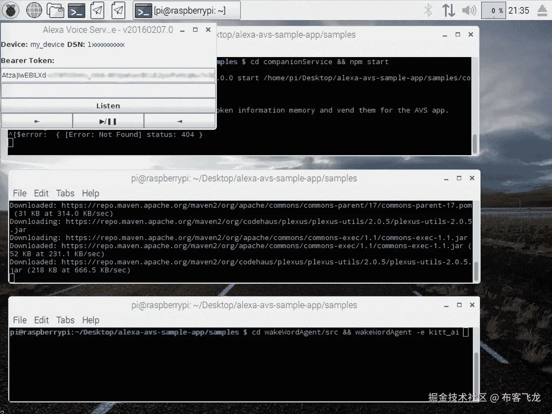
Task: Click the 21:35 clock
Action: [x=518, y=11]
